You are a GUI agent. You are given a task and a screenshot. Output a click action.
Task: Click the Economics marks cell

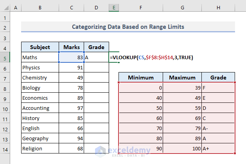(72, 98)
